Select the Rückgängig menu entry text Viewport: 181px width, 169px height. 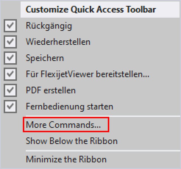pos(49,26)
